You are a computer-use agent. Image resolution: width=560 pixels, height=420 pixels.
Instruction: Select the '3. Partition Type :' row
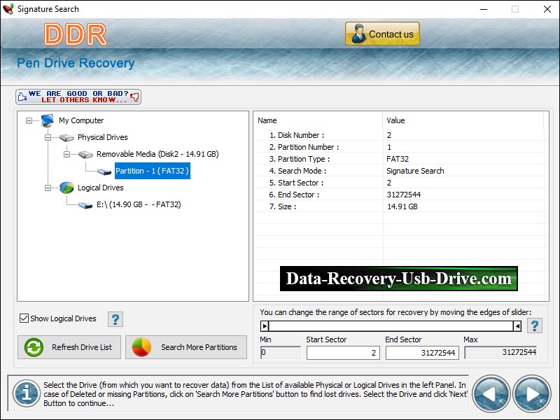coord(399,159)
